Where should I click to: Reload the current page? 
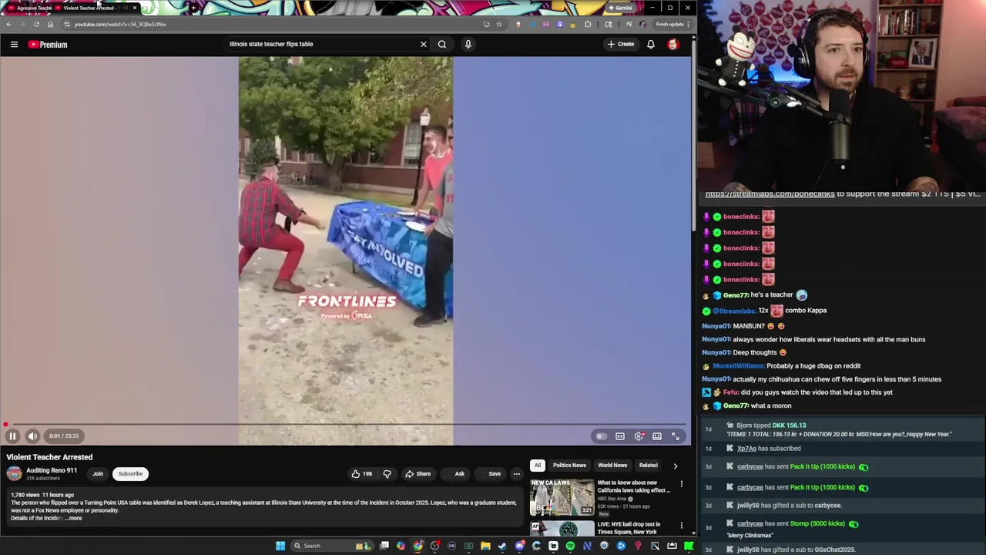[x=36, y=24]
